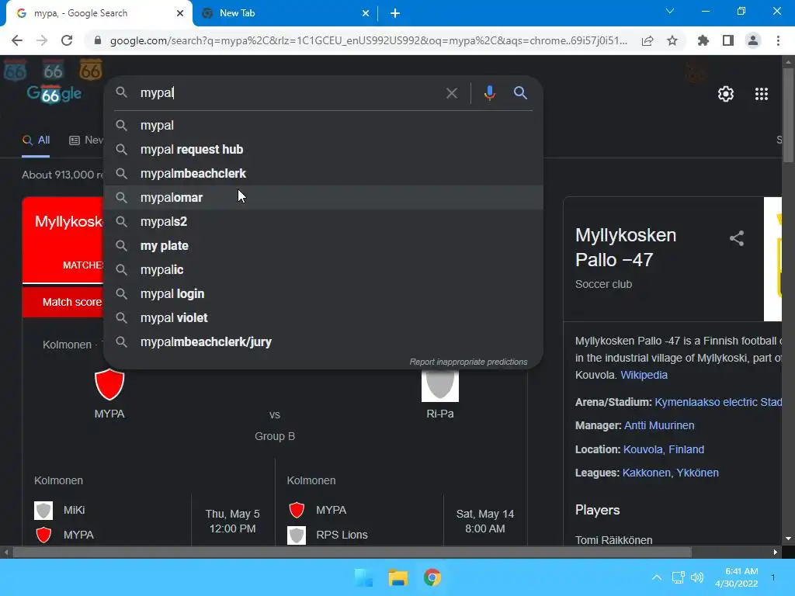Open the Chrome profile avatar

pyautogui.click(x=753, y=40)
